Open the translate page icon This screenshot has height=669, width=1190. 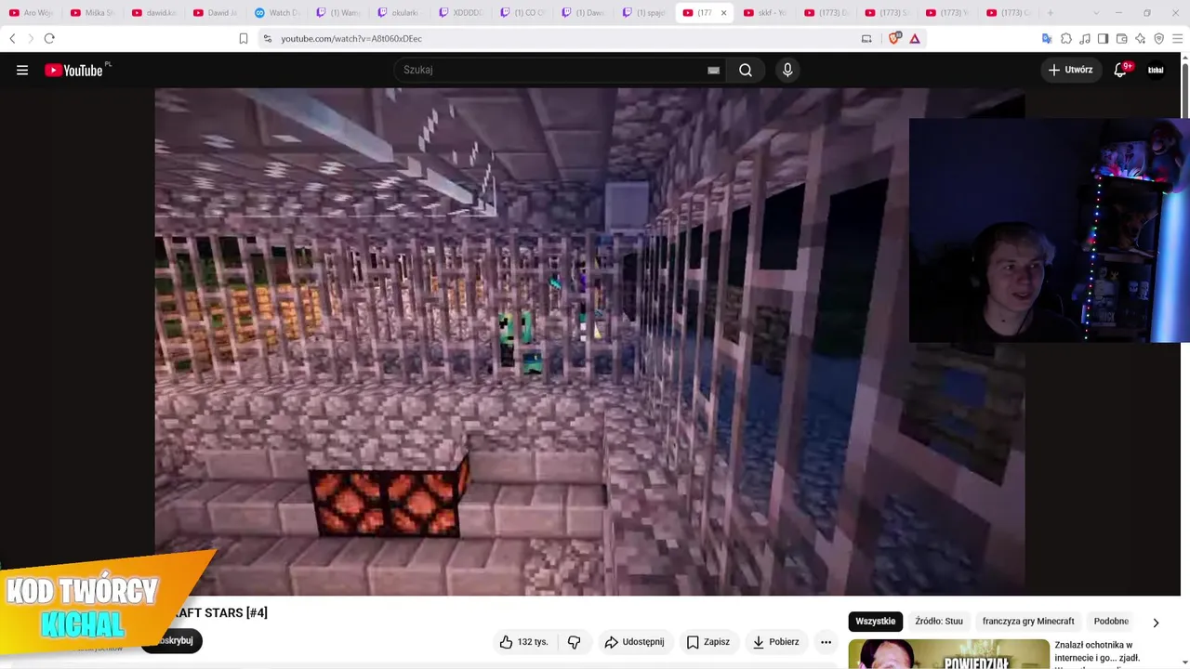[1047, 38]
